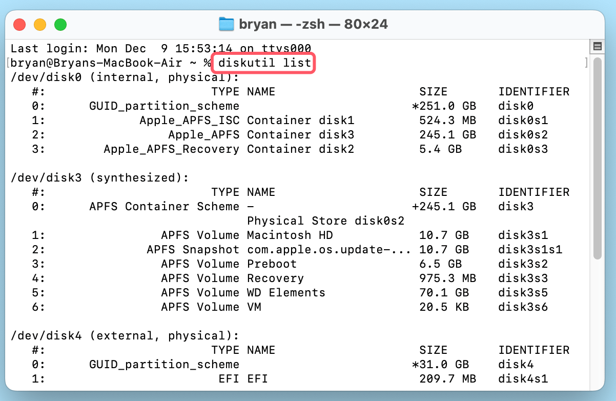This screenshot has width=616, height=401.
Task: Click the highlighted diskutil list command
Action: click(263, 63)
